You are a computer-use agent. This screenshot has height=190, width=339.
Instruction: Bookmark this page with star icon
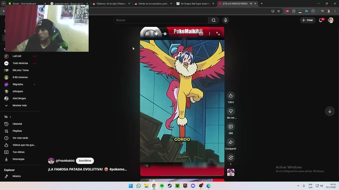pyautogui.click(x=279, y=11)
